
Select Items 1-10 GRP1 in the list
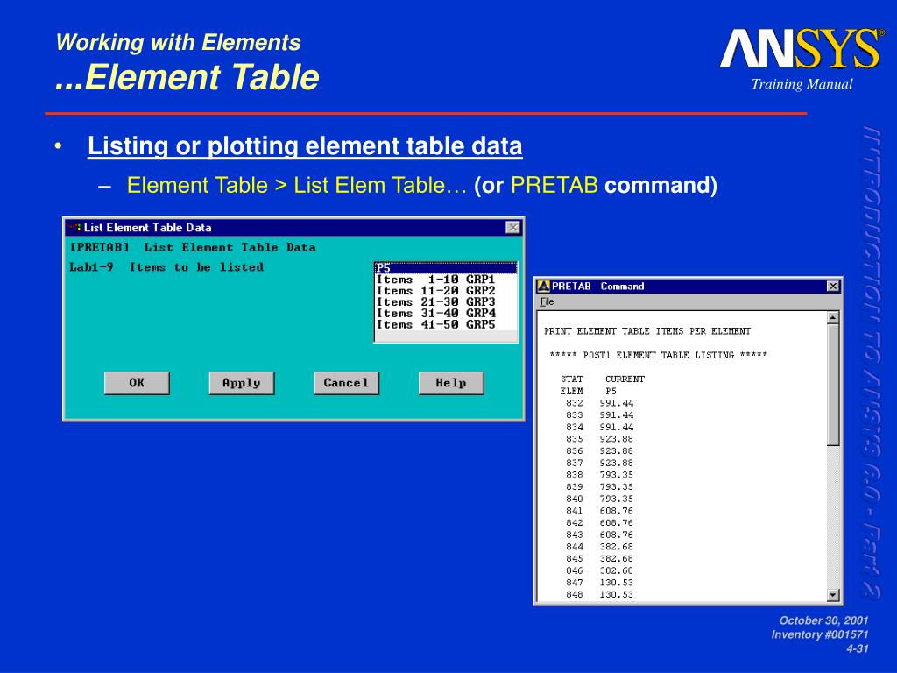coord(436,280)
